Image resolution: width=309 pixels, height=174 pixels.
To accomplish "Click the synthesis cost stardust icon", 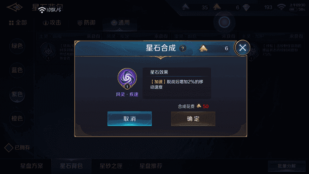I will (x=199, y=106).
